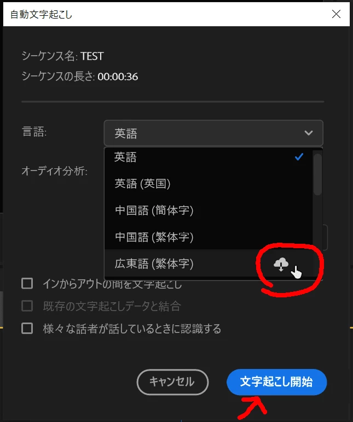The image size is (353, 422).
Task: Open the 言語 combo box showing 英語
Action: click(x=213, y=133)
